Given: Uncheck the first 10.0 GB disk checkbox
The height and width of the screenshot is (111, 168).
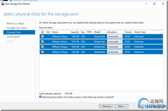Looking at the screenshot, I should coord(42,42).
